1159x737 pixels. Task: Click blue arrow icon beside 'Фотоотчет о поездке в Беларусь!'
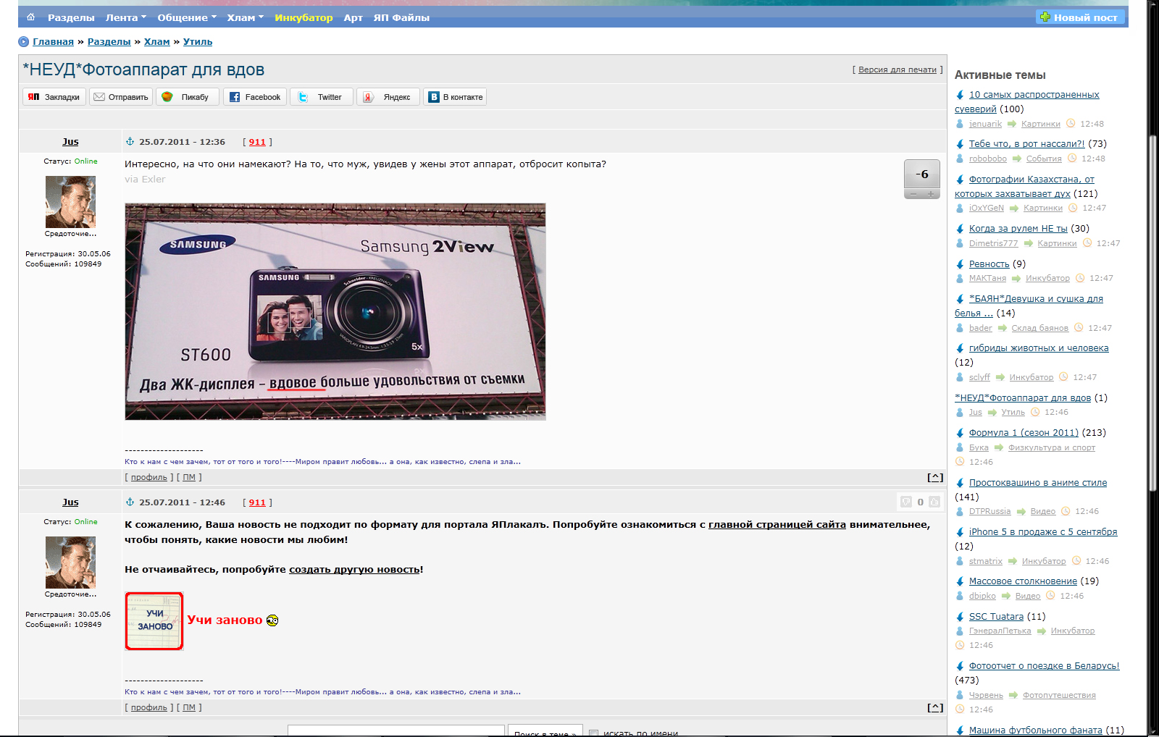tap(960, 666)
